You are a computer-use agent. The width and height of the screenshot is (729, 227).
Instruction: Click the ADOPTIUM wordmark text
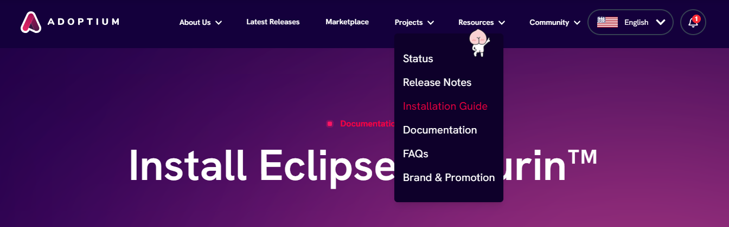[83, 22]
